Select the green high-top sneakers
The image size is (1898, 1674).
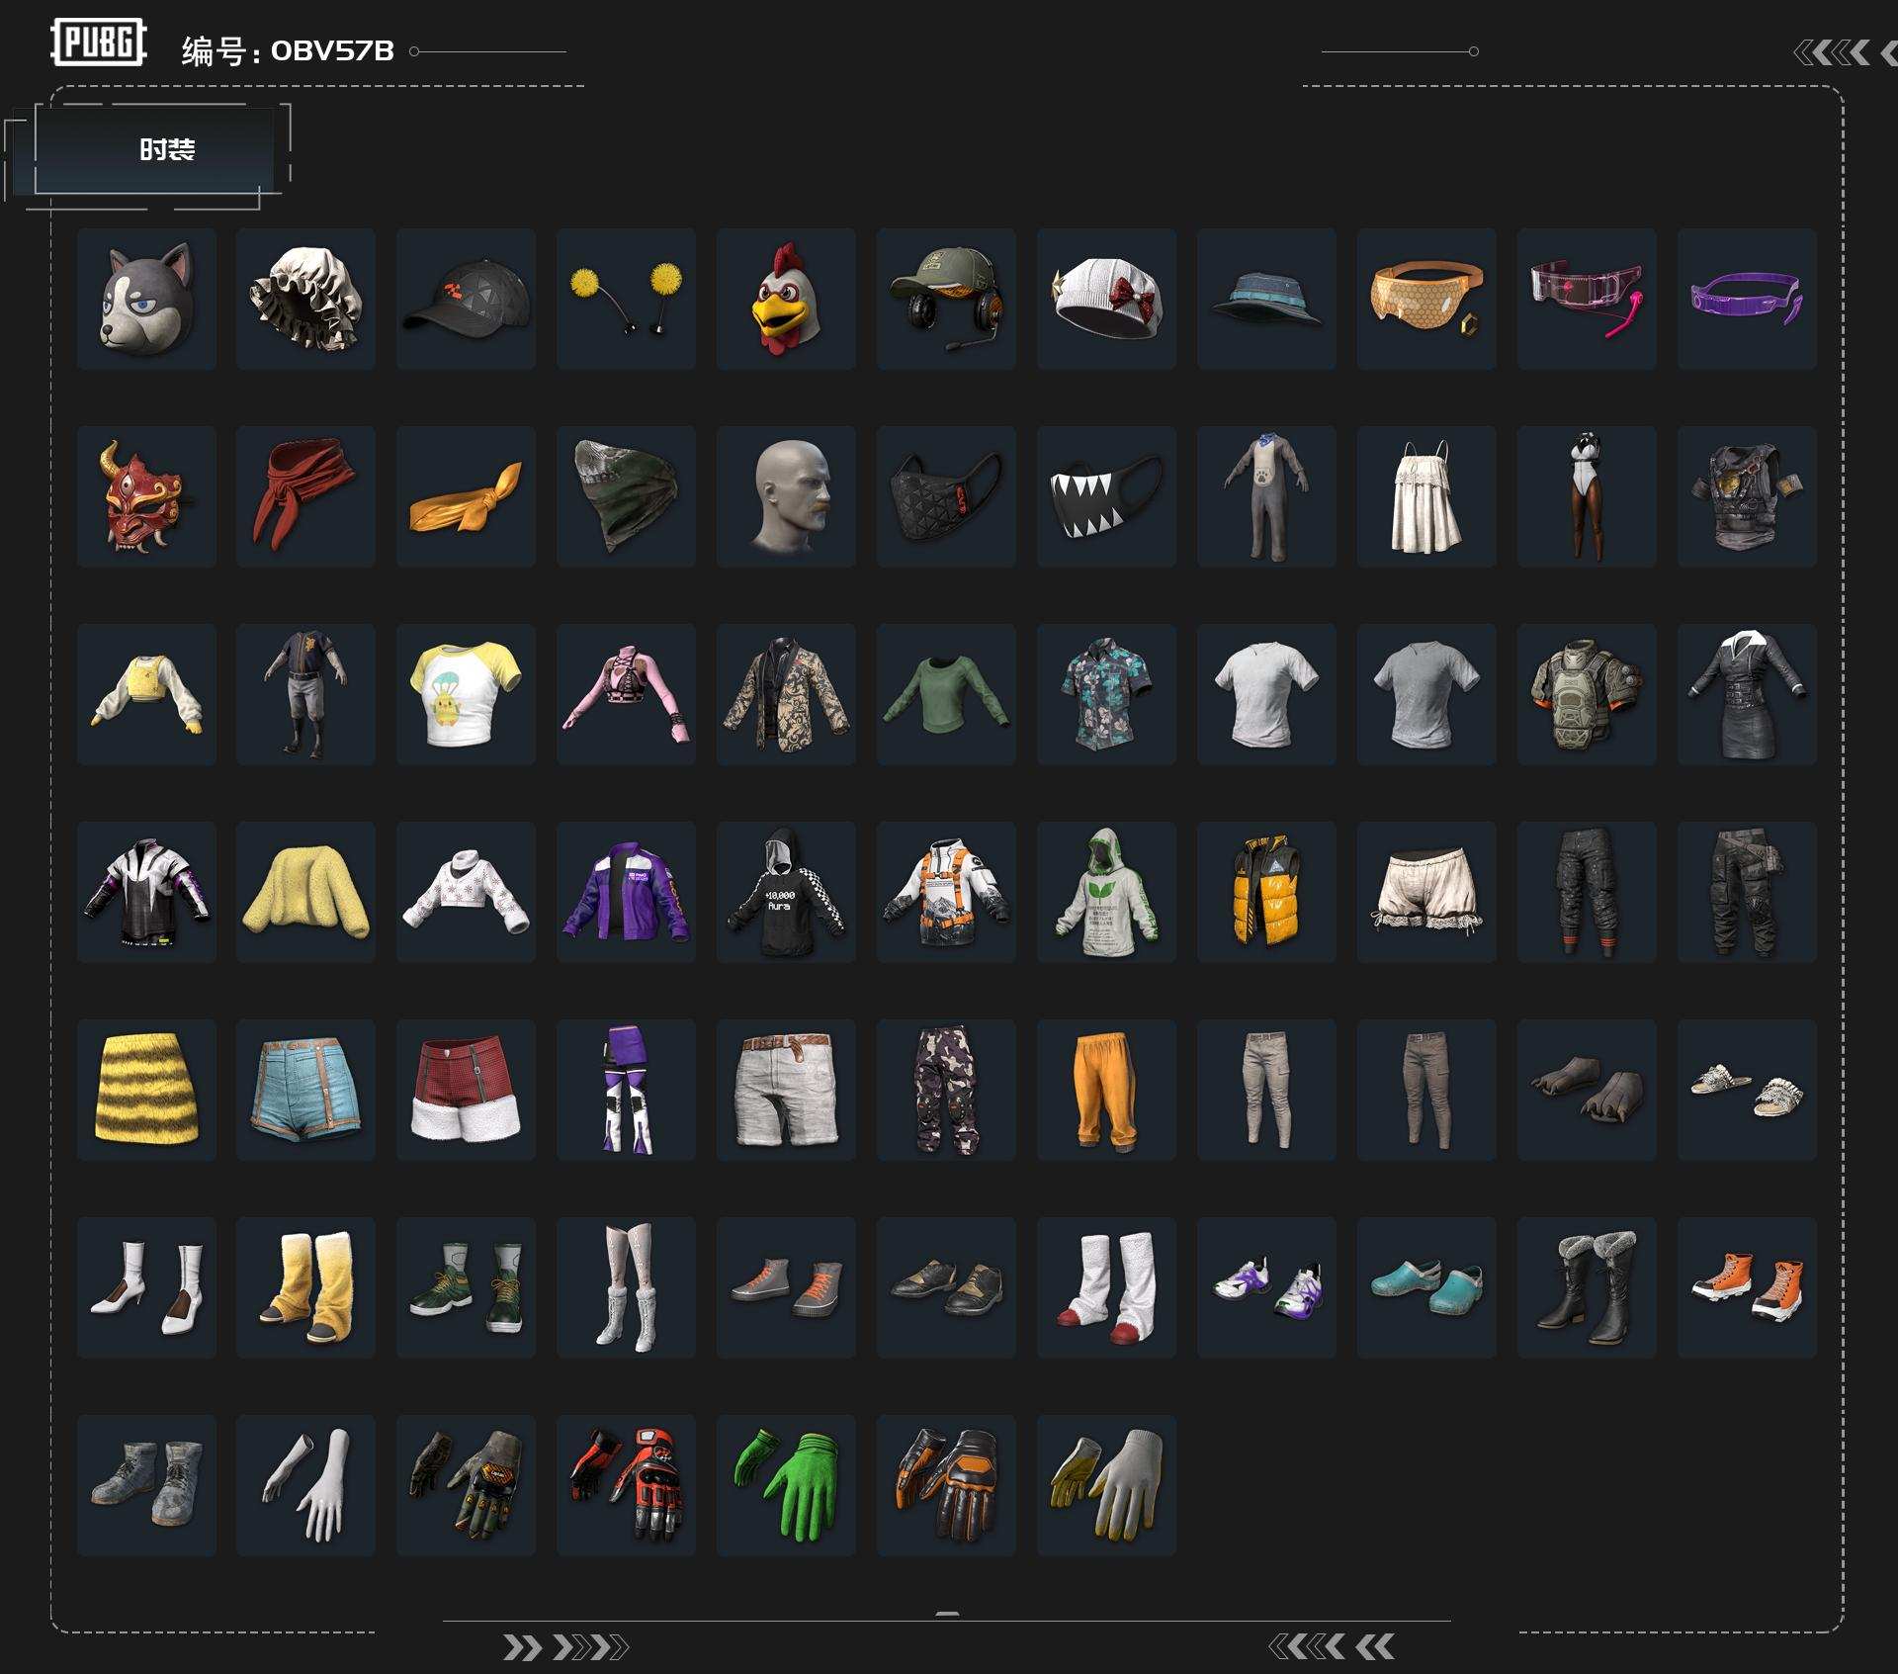[467, 1287]
